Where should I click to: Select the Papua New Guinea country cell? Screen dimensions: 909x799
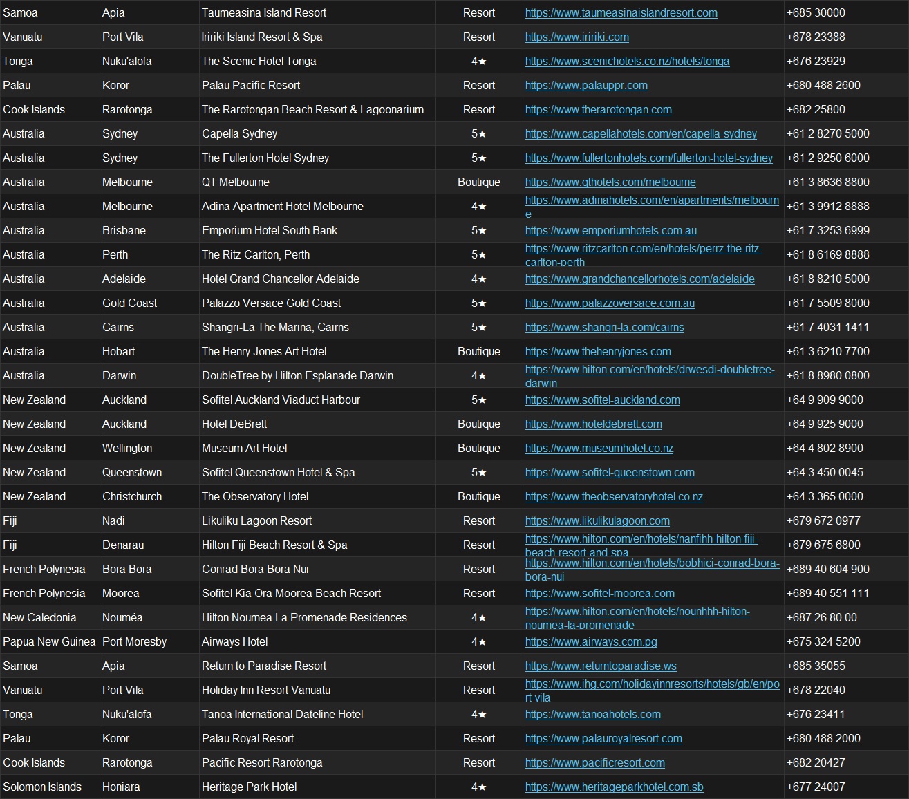coord(50,641)
